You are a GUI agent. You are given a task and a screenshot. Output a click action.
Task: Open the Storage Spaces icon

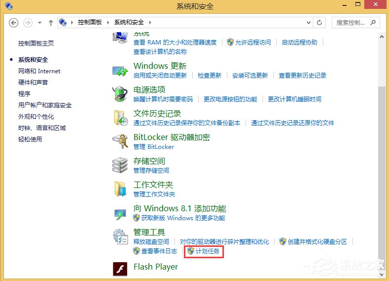click(121, 165)
